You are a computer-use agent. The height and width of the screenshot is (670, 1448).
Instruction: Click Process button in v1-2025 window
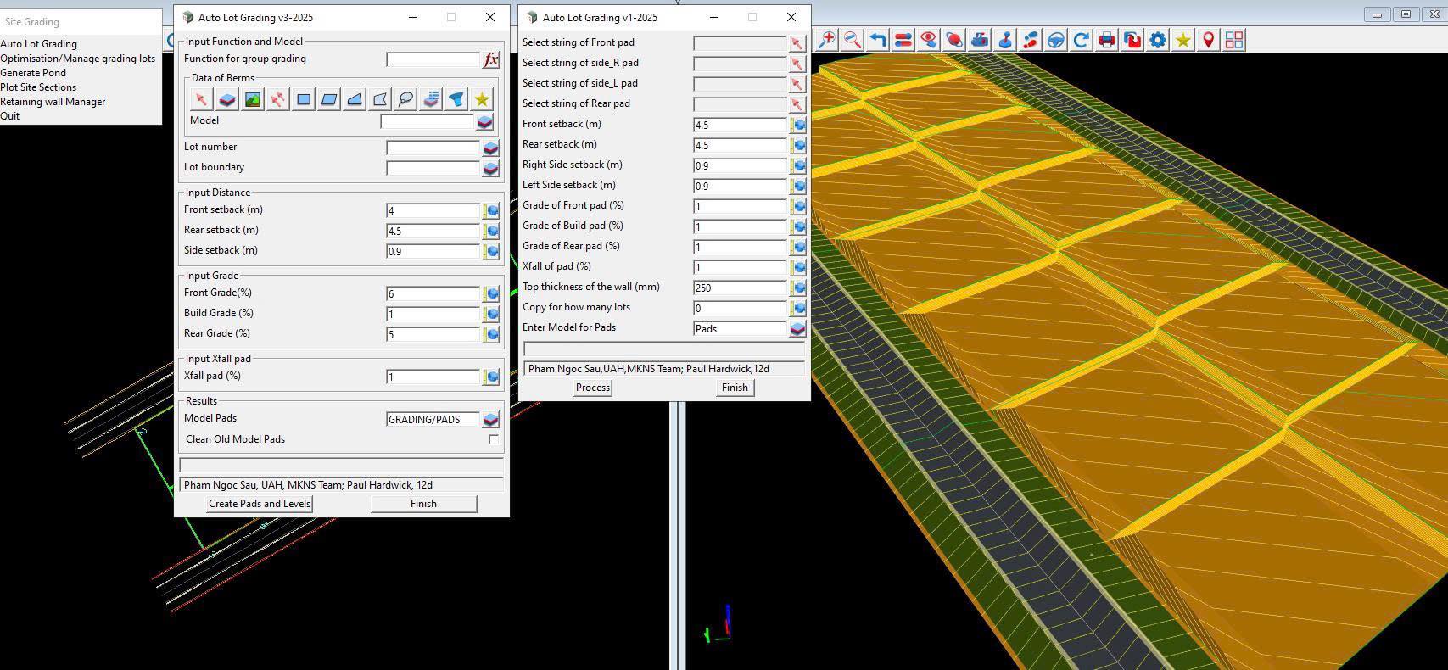point(593,388)
